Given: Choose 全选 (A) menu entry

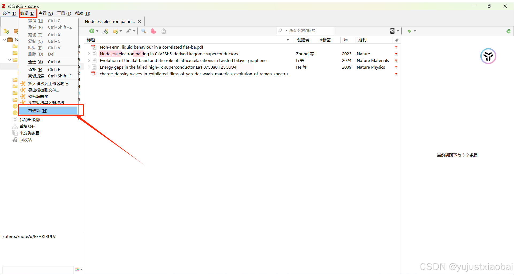Looking at the screenshot, I should 48,62.
